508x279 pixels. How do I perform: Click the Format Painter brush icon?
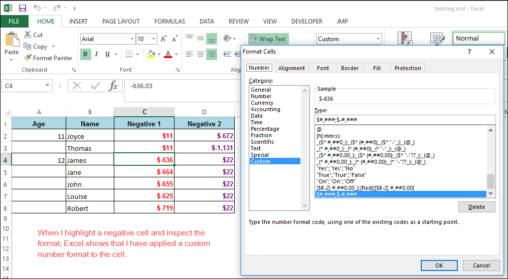pos(28,58)
